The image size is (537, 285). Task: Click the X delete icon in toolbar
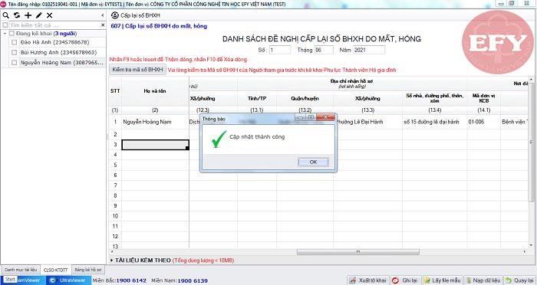pyautogui.click(x=50, y=15)
